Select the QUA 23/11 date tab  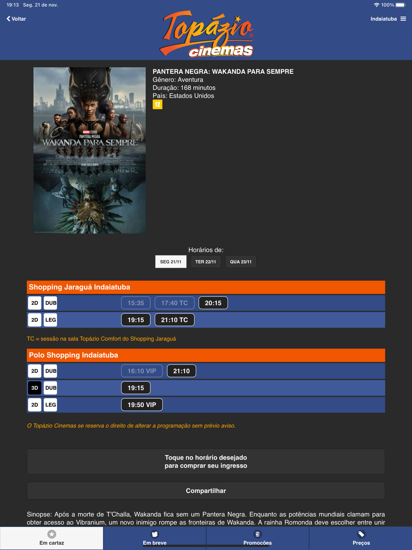click(241, 262)
